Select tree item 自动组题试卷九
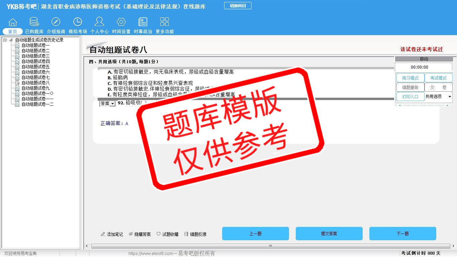This screenshot has height=257, width=457. [x=35, y=88]
